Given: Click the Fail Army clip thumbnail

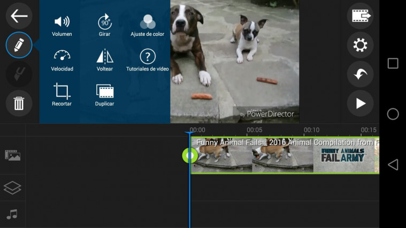Looking at the screenshot, I should point(343,155).
